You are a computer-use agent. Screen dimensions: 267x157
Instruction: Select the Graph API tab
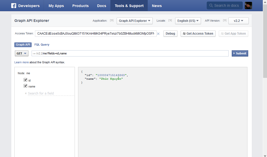click(x=23, y=45)
